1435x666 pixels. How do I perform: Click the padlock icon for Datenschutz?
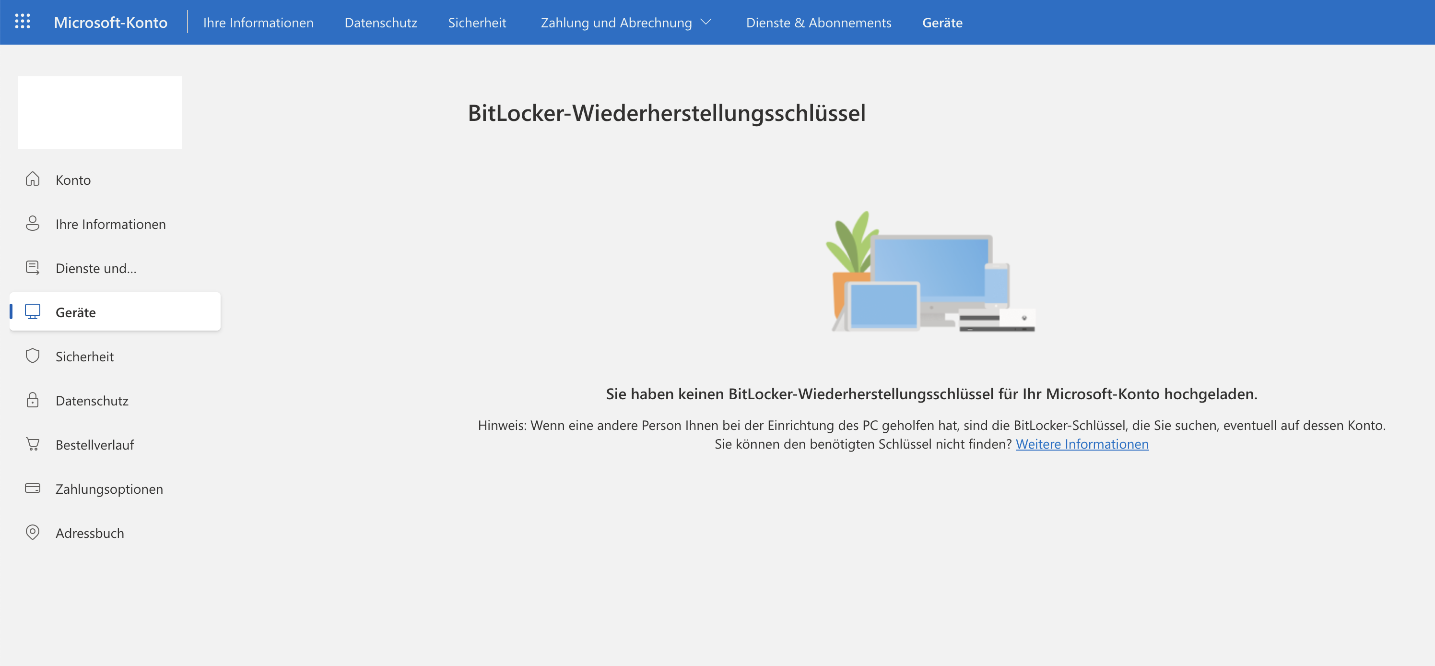pos(32,400)
